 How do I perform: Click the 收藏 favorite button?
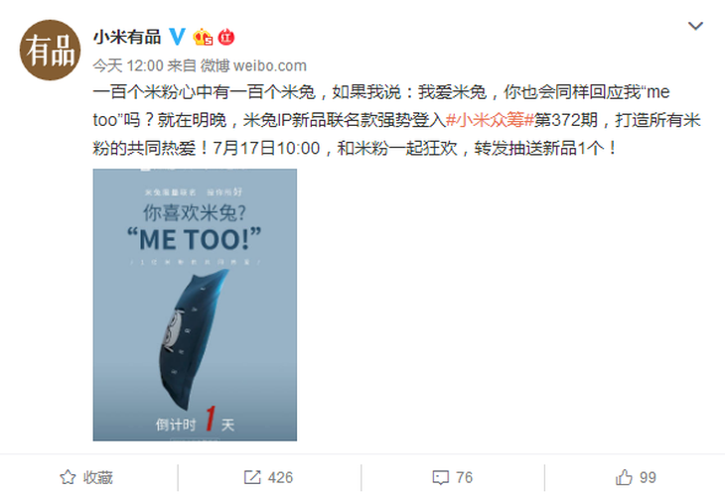click(87, 477)
